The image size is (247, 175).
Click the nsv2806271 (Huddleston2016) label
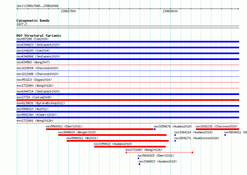click(197, 138)
